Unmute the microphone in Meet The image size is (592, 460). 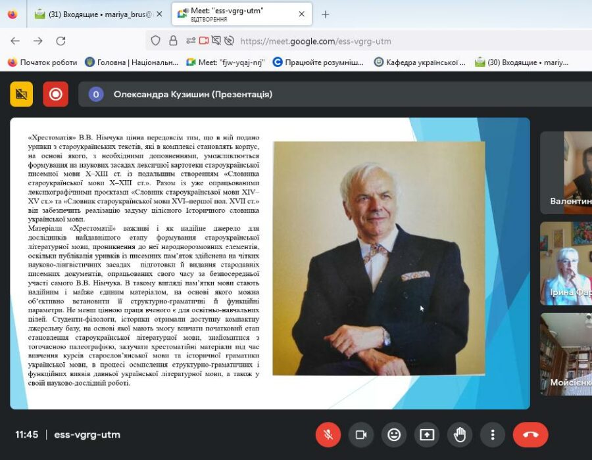(328, 434)
